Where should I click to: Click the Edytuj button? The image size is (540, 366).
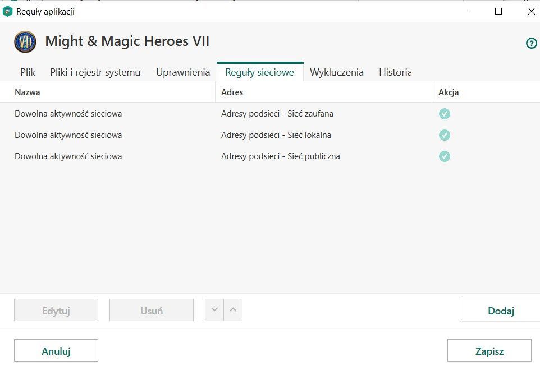pos(56,309)
